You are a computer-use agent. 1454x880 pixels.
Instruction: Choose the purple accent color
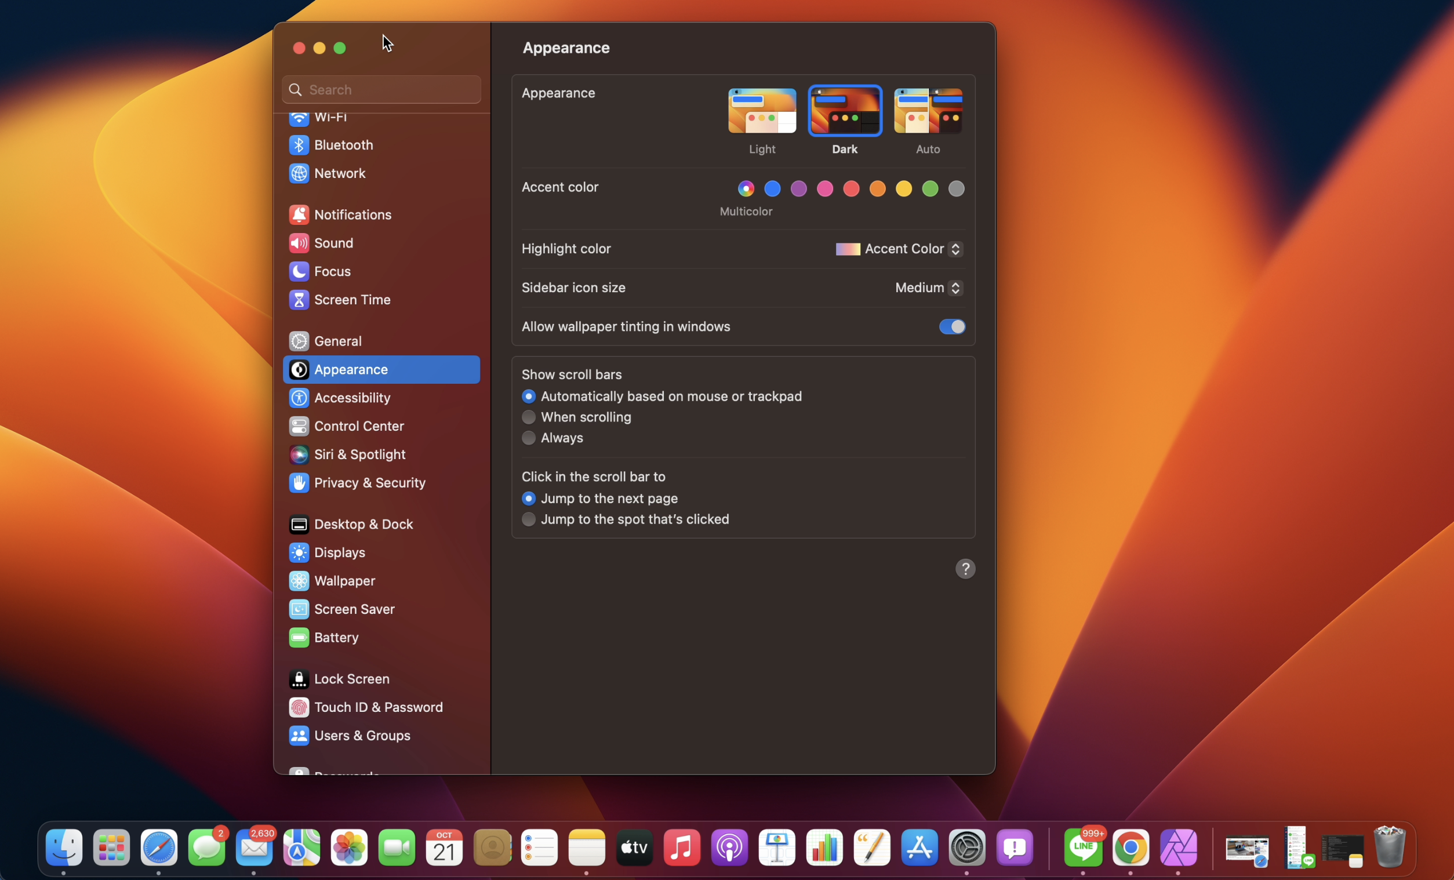pos(798,188)
